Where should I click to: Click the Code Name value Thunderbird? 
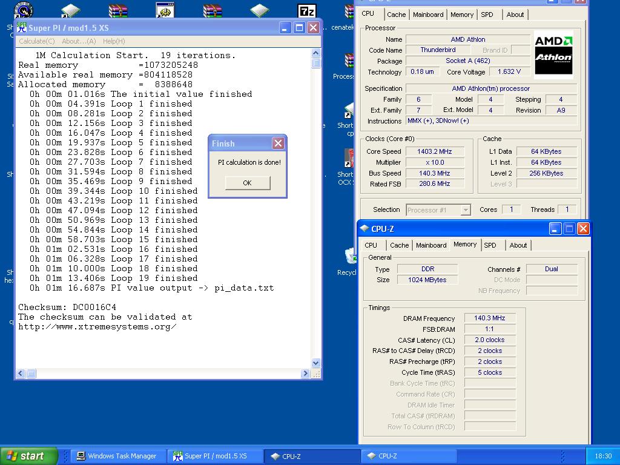pyautogui.click(x=438, y=50)
